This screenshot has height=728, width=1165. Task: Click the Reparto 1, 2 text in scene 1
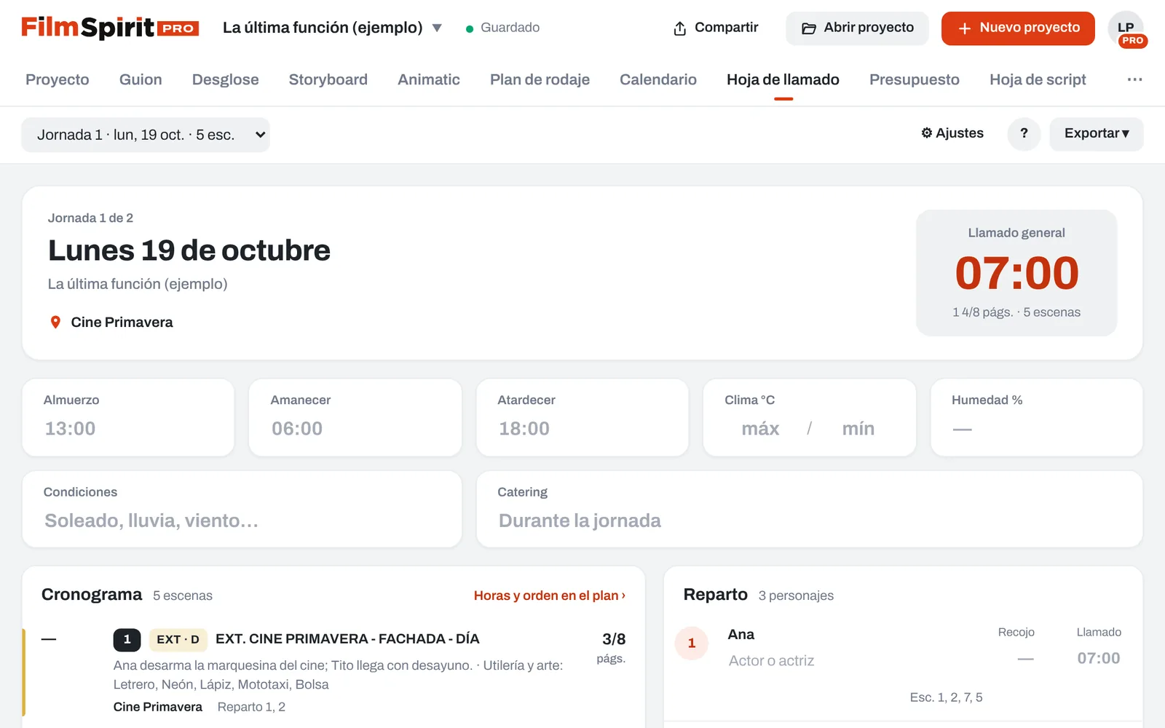tap(251, 707)
